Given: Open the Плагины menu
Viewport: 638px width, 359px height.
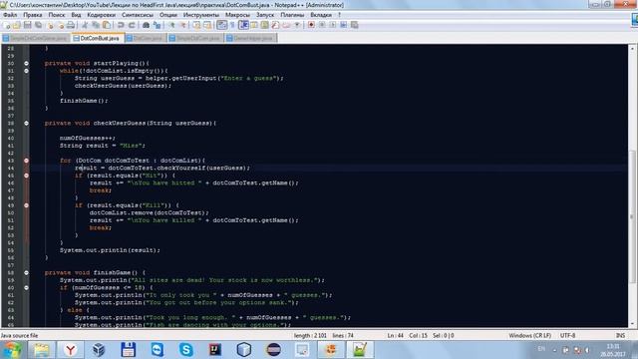Looking at the screenshot, I should pos(292,15).
